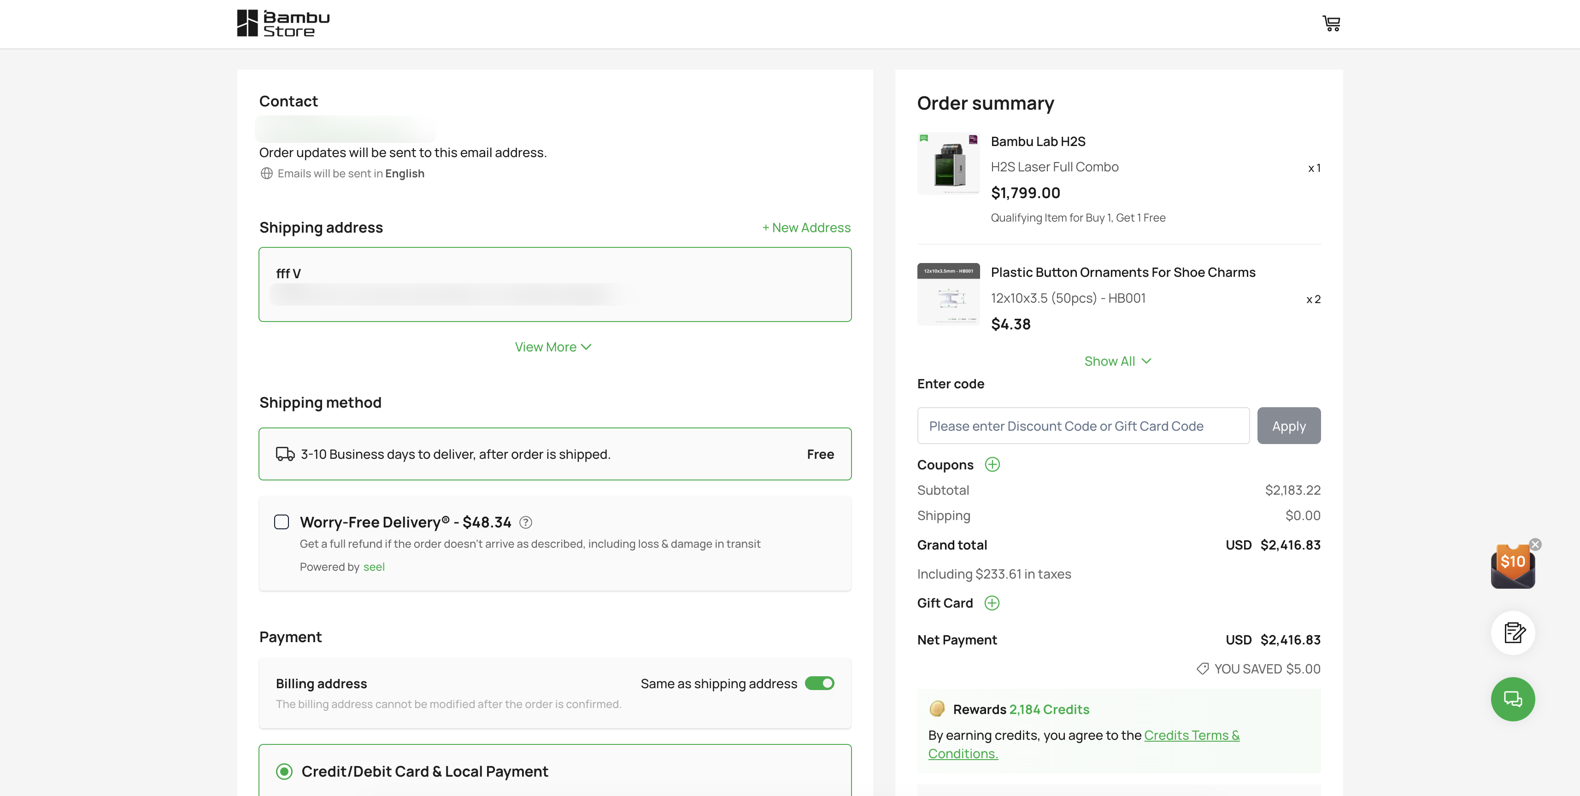Screen dimensions: 1580x796
Task: Open the seel provider link
Action: click(x=374, y=567)
